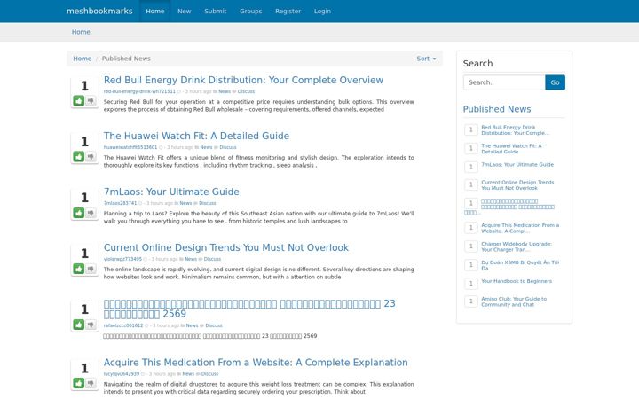This screenshot has height=399, width=639.
Task: Upvote Acquire This Medication From a Website story
Action: 79,383
